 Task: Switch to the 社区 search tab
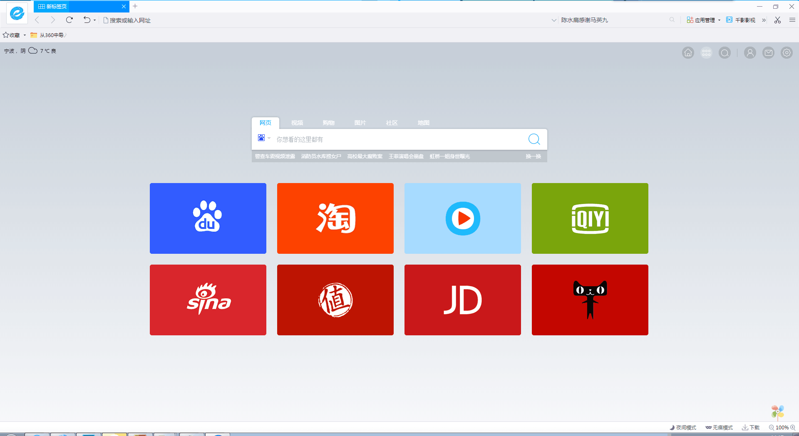tap(392, 123)
